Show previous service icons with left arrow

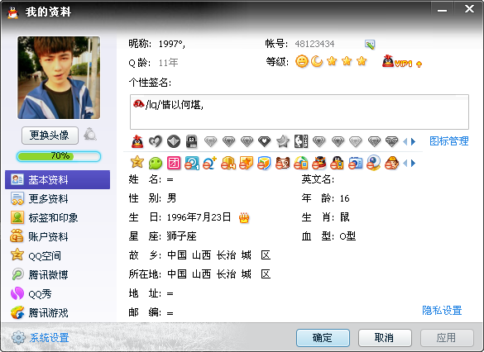point(405,163)
